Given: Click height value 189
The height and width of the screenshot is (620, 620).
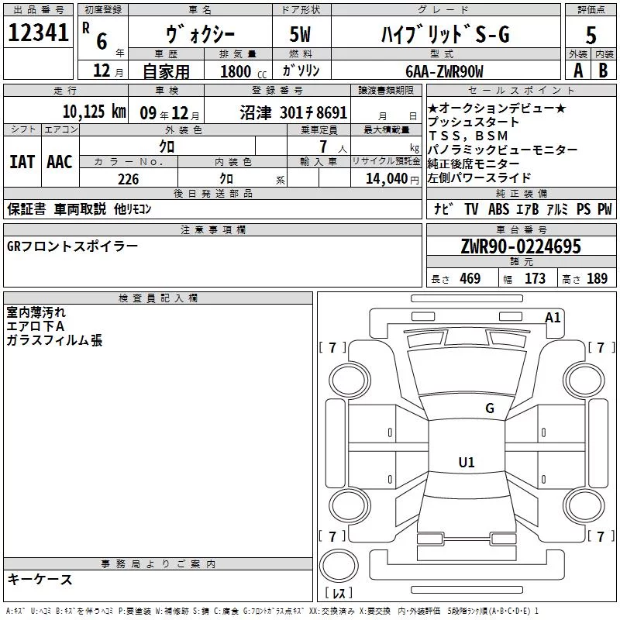Looking at the screenshot, I should coord(597,278).
